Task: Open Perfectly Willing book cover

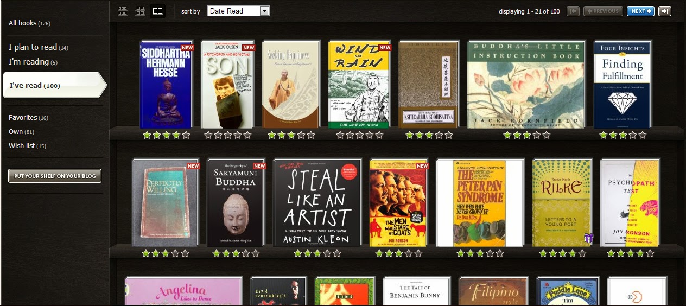Action: tap(166, 203)
